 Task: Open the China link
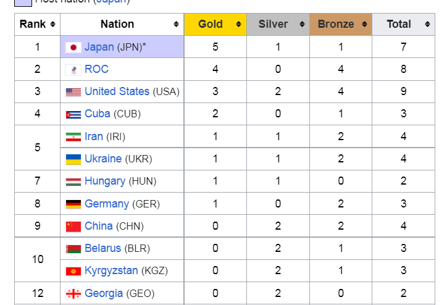99,226
